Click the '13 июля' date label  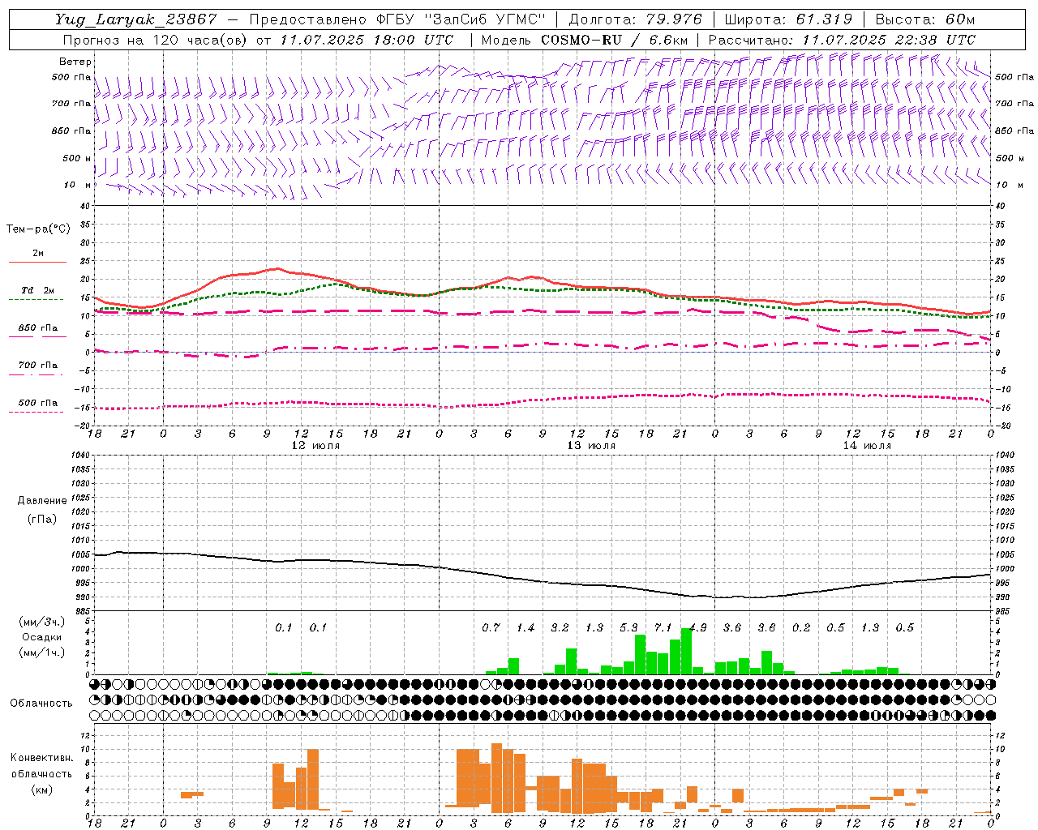click(591, 446)
